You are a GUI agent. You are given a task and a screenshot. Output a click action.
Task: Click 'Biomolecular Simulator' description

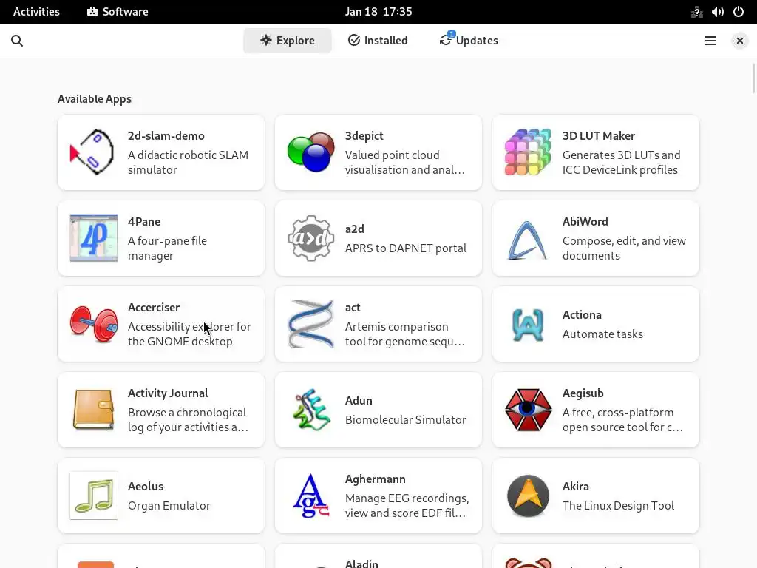(406, 420)
